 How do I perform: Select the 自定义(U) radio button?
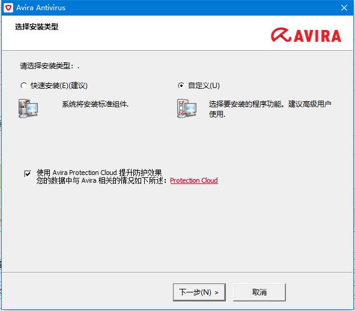[181, 86]
